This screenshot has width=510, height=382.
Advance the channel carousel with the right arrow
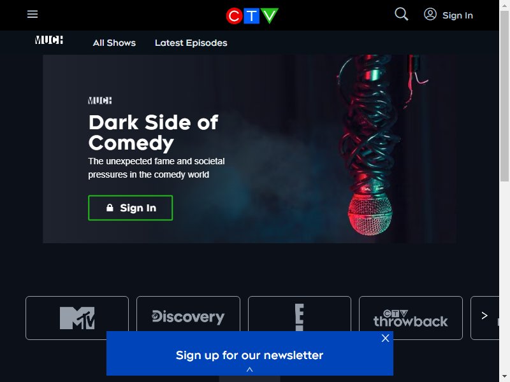pyautogui.click(x=484, y=315)
